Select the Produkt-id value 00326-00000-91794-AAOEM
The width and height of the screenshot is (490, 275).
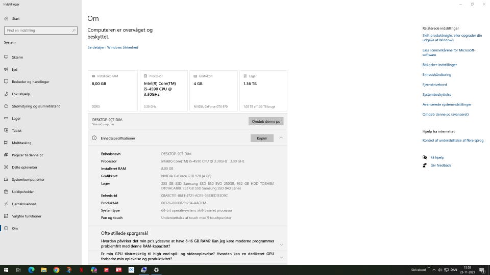click(183, 203)
